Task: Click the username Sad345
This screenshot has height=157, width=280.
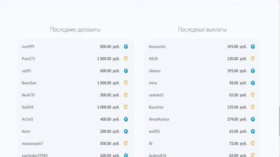Action: pyautogui.click(x=28, y=107)
